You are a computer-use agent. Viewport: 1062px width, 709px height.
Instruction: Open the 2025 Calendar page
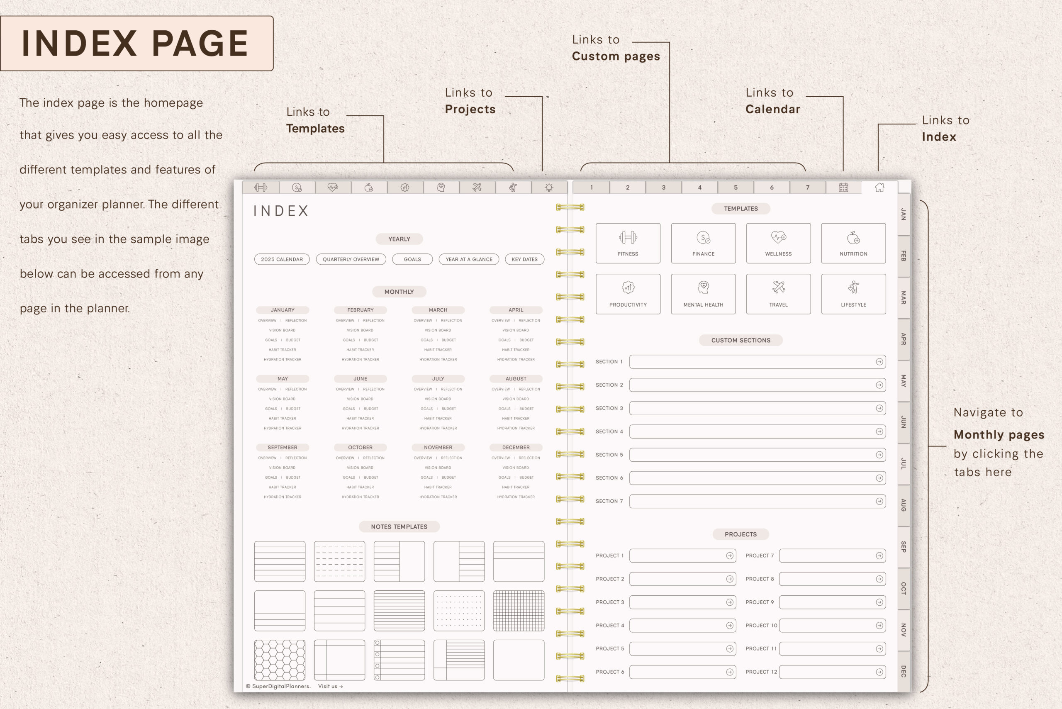(281, 259)
